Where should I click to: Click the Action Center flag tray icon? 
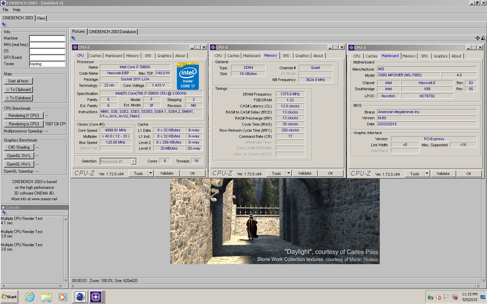coord(447,297)
